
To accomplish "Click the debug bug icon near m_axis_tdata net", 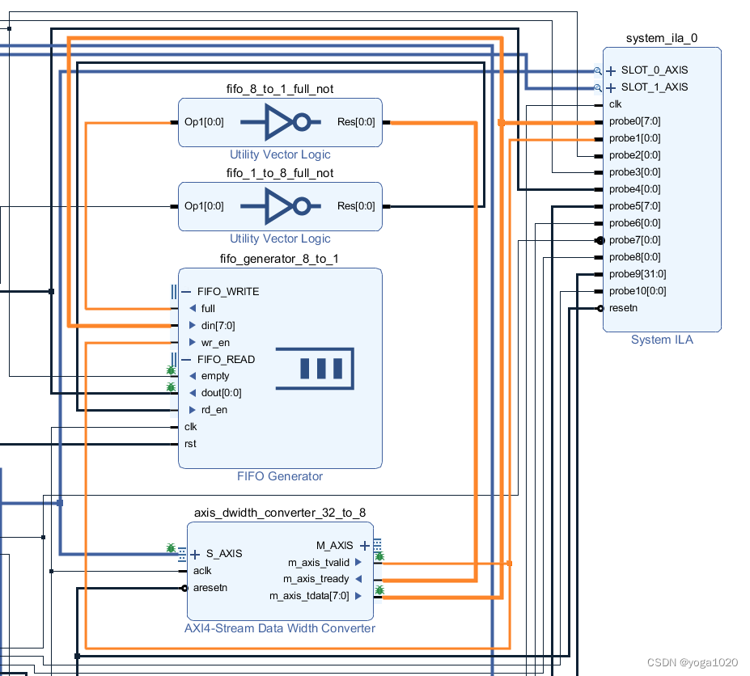I will pyautogui.click(x=379, y=591).
